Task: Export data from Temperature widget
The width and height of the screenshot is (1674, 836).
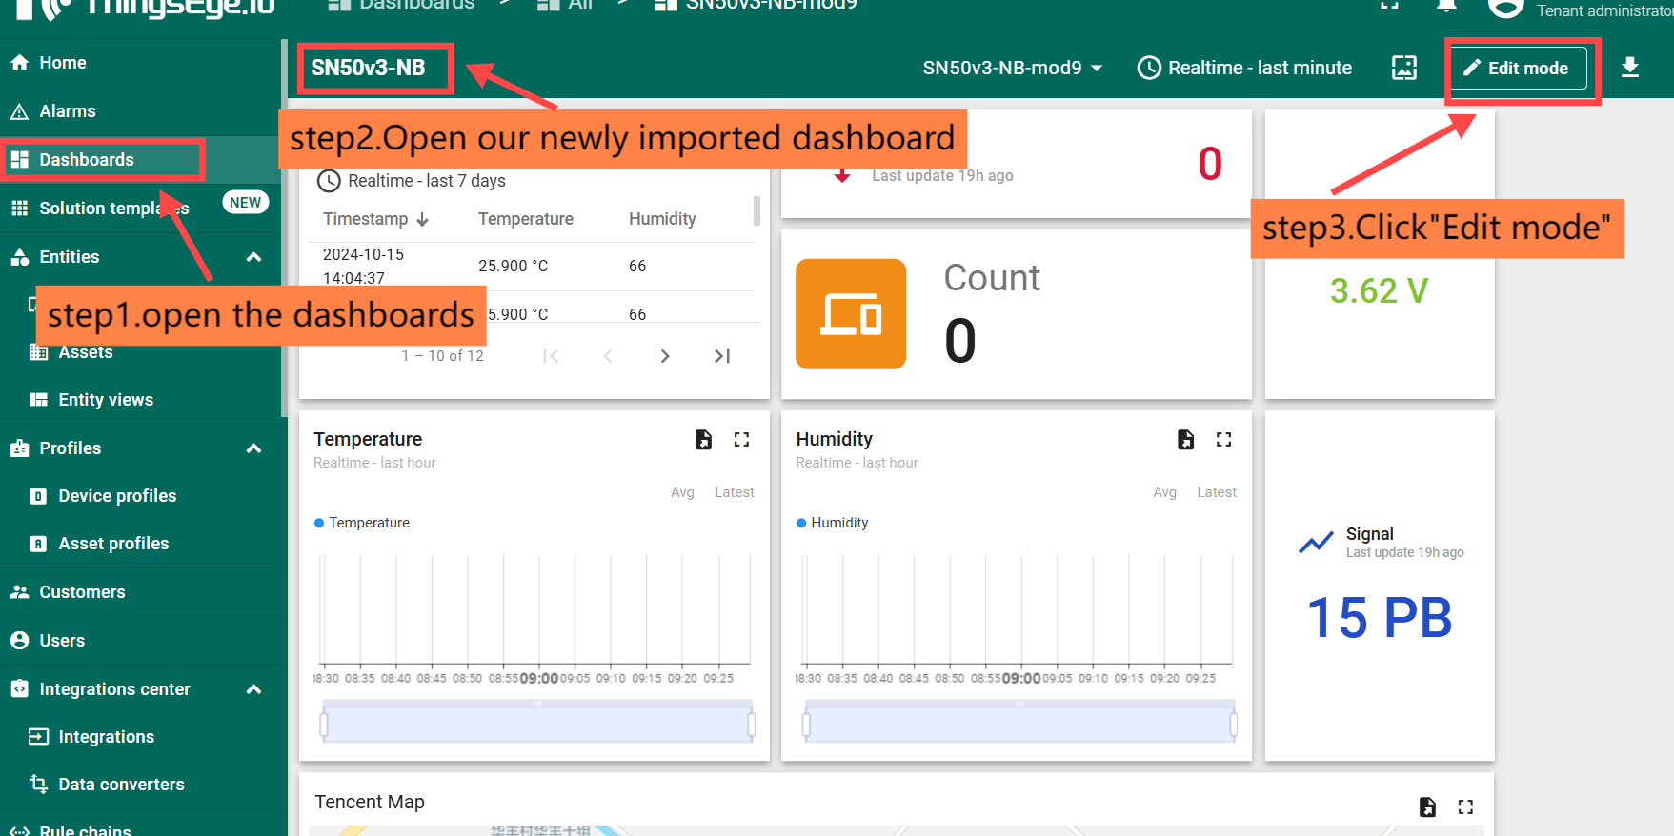Action: click(703, 439)
